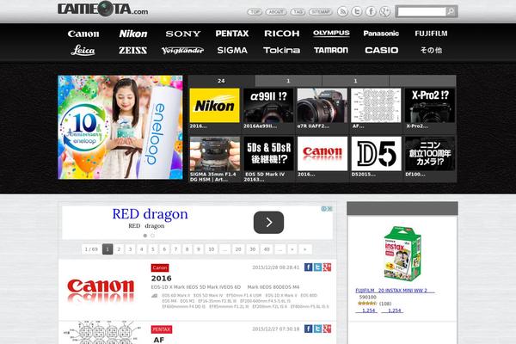Click into the header search field
Image resolution: width=516 pixels, height=344 pixels.
421,12
